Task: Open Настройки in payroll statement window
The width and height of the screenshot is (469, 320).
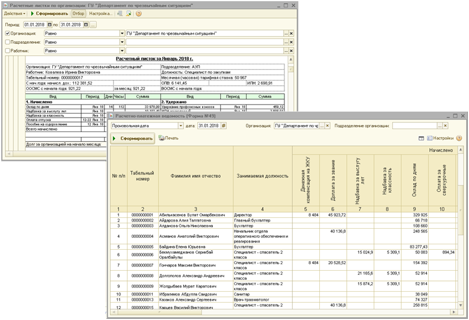Action: point(444,138)
